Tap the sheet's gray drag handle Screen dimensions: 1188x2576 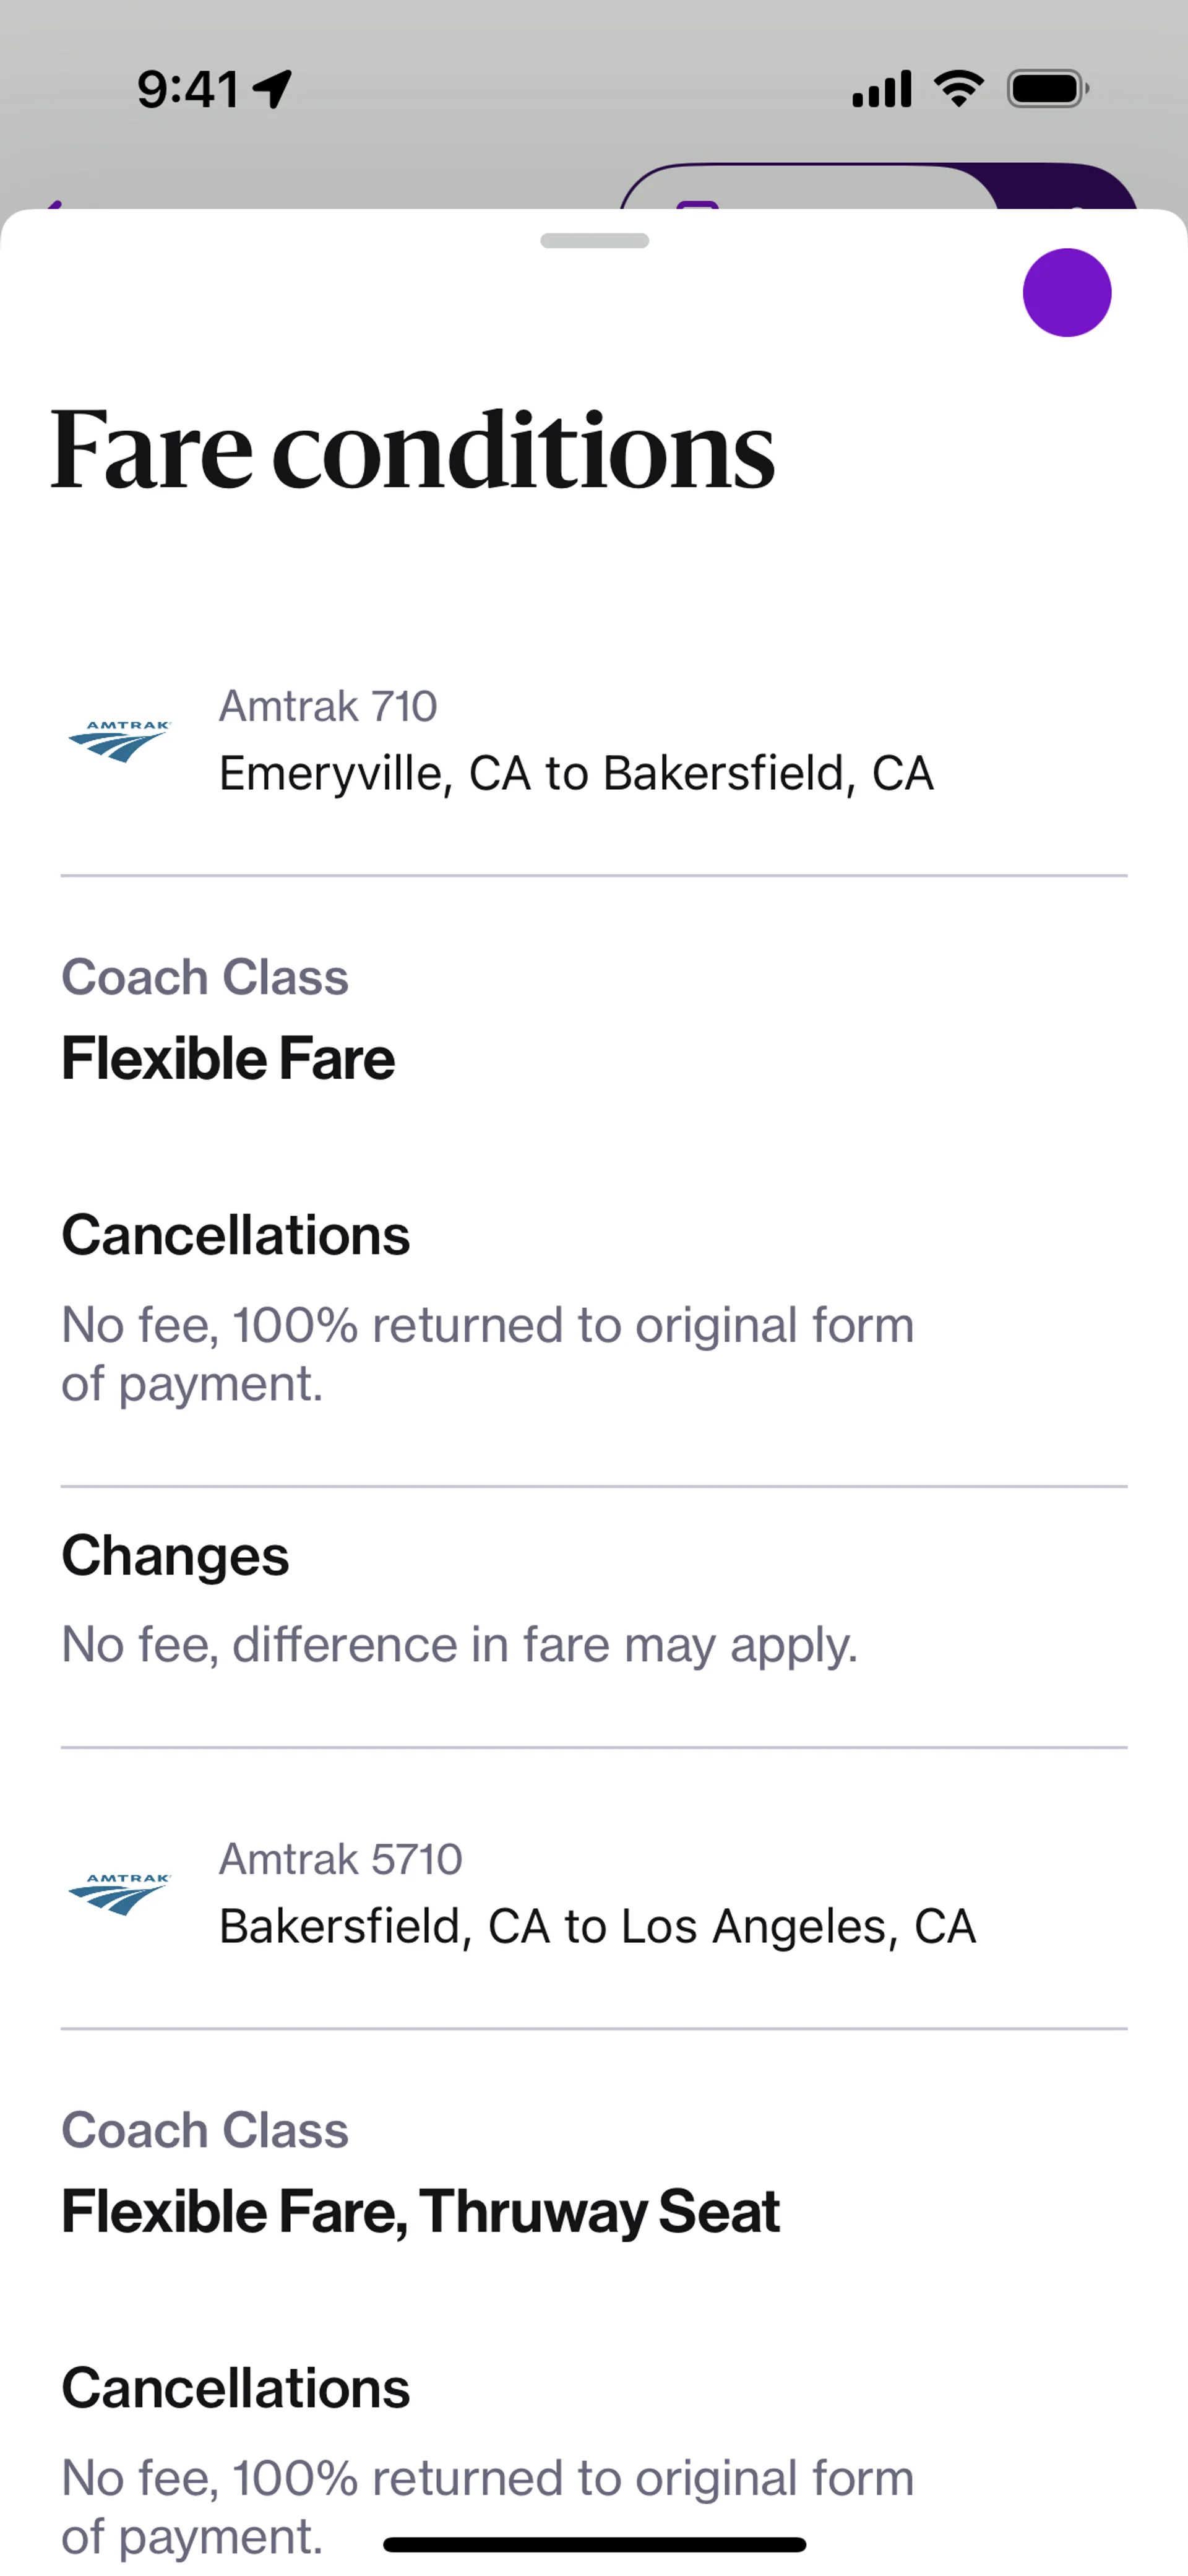(x=594, y=240)
